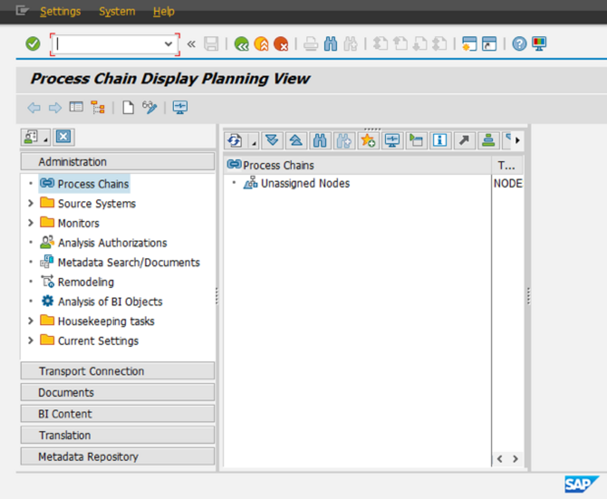Open the Metadata Repository section
Screen dimensions: 607x499
118,456
